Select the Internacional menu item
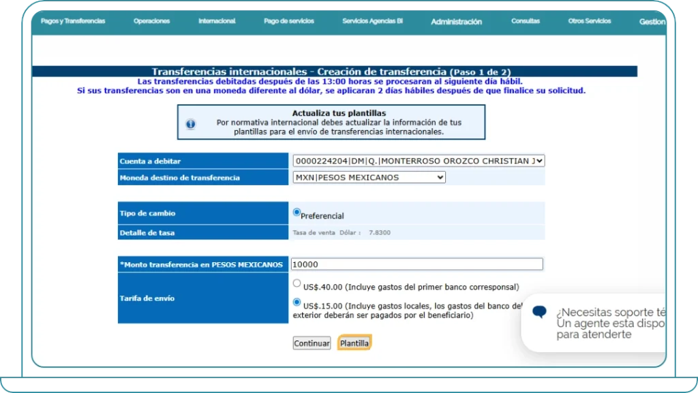Viewport: 698px width, 393px height. pos(216,21)
